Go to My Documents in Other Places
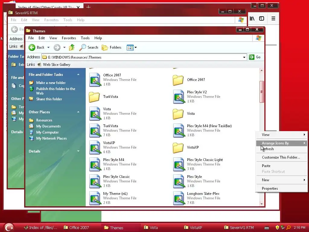 [x=48, y=126]
